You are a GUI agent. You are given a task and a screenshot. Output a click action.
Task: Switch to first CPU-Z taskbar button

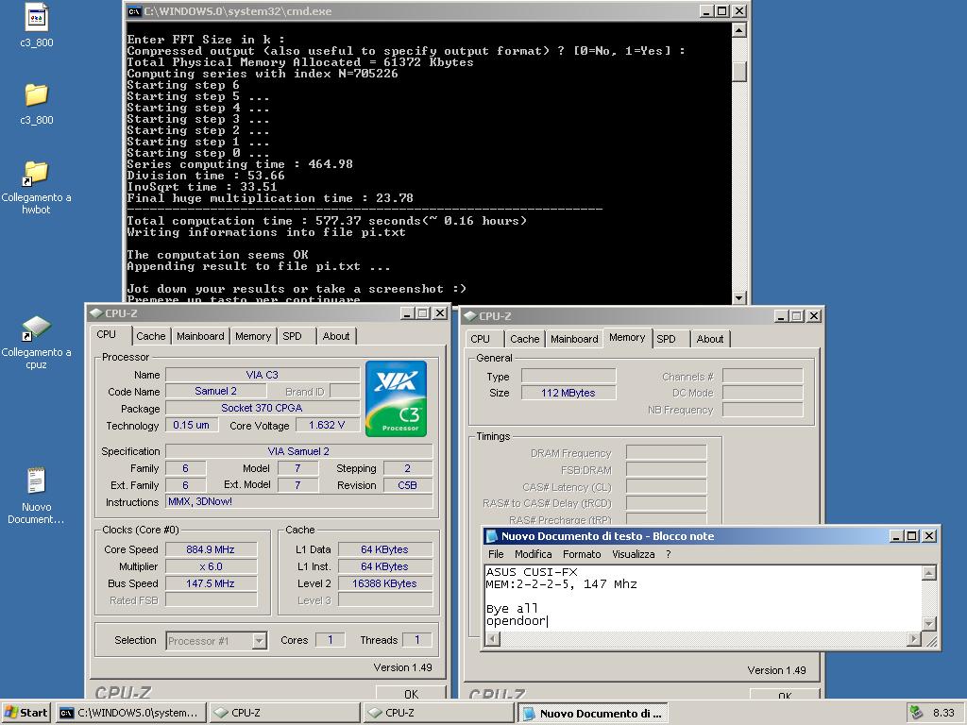[284, 713]
